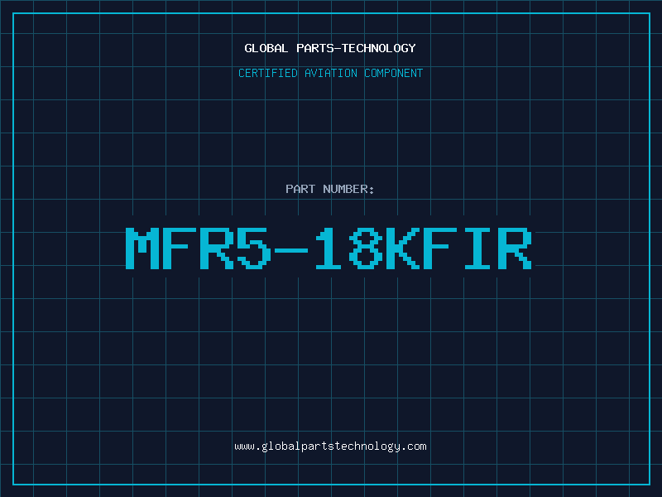
Task: Select the part number MFR5-18KFIR
Action: (x=329, y=248)
